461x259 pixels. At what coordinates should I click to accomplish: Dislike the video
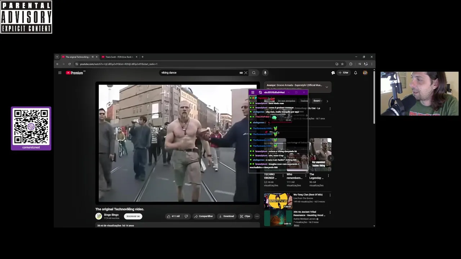coord(186,216)
